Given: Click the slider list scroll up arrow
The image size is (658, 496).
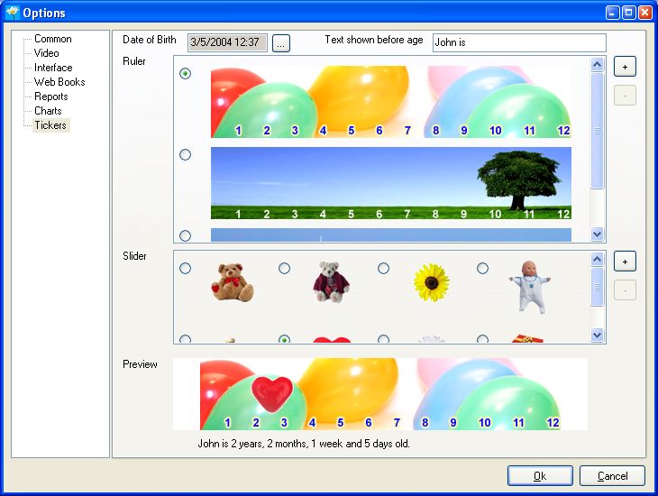Looking at the screenshot, I should point(597,259).
